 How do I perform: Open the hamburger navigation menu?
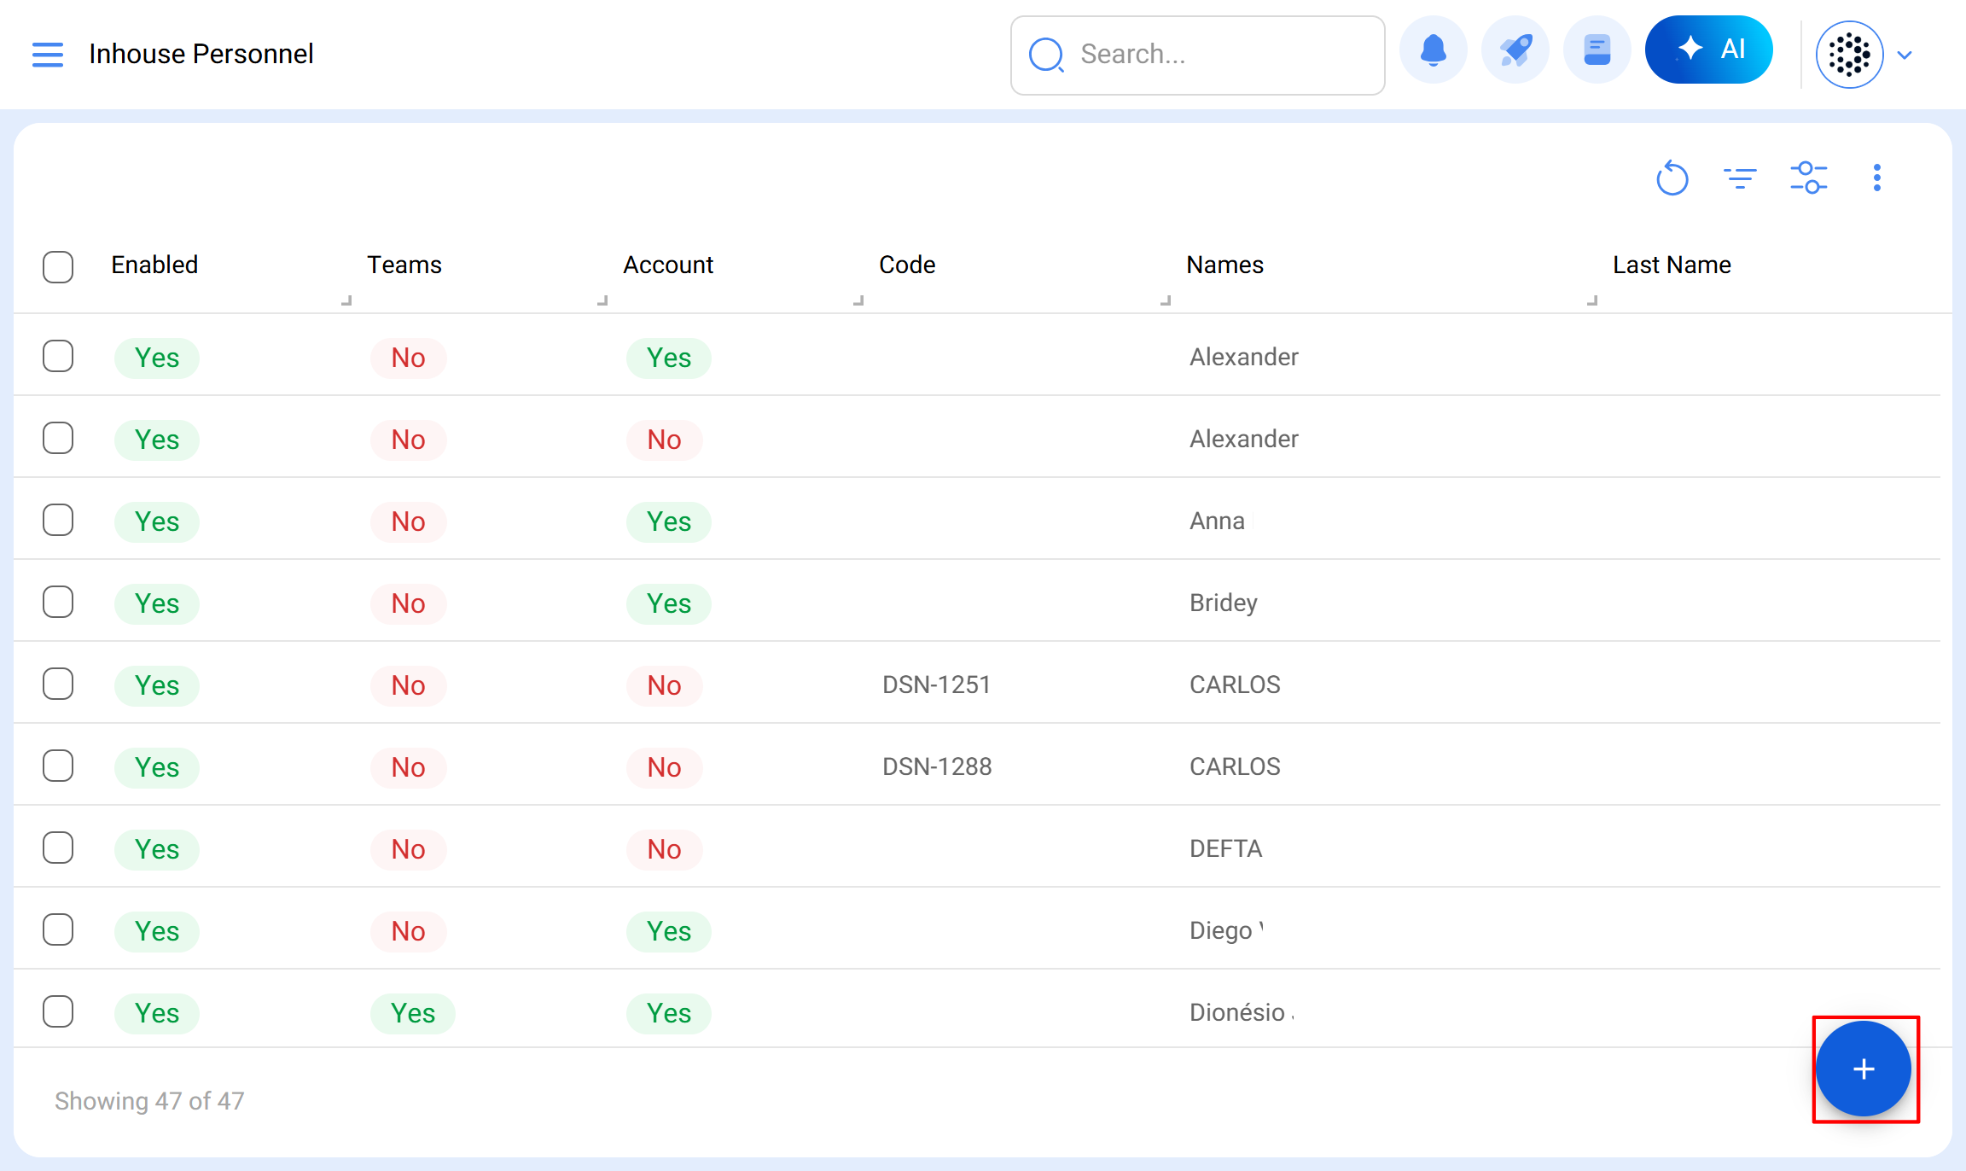(x=48, y=55)
